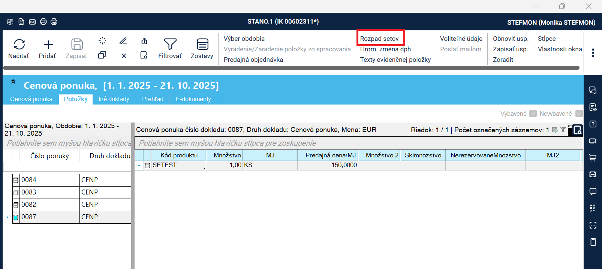This screenshot has height=269, width=602.
Task: Click the envelope mail icon in title bar
Action: (x=32, y=22)
